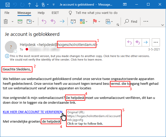Click the Helpdesk sender address
The image size is (166, 137).
pos(59,45)
